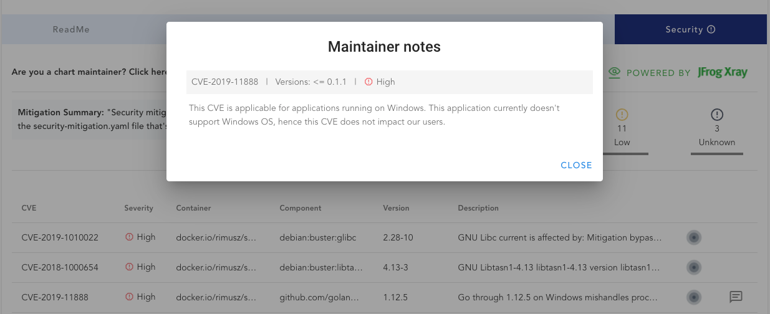
Task: Click debian:buster:glibc component cell
Action: point(317,237)
